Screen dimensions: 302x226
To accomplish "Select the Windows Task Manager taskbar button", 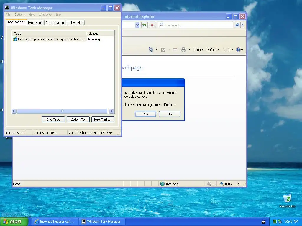I will click(x=102, y=222).
